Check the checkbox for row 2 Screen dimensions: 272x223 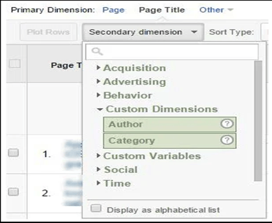pos(13,192)
